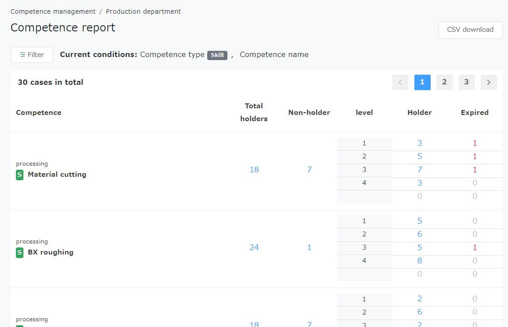This screenshot has width=508, height=327.
Task: Download the report as CSV
Action: coord(470,30)
